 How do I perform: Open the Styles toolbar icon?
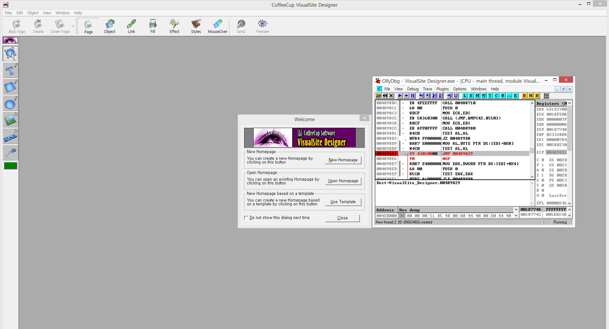click(196, 26)
